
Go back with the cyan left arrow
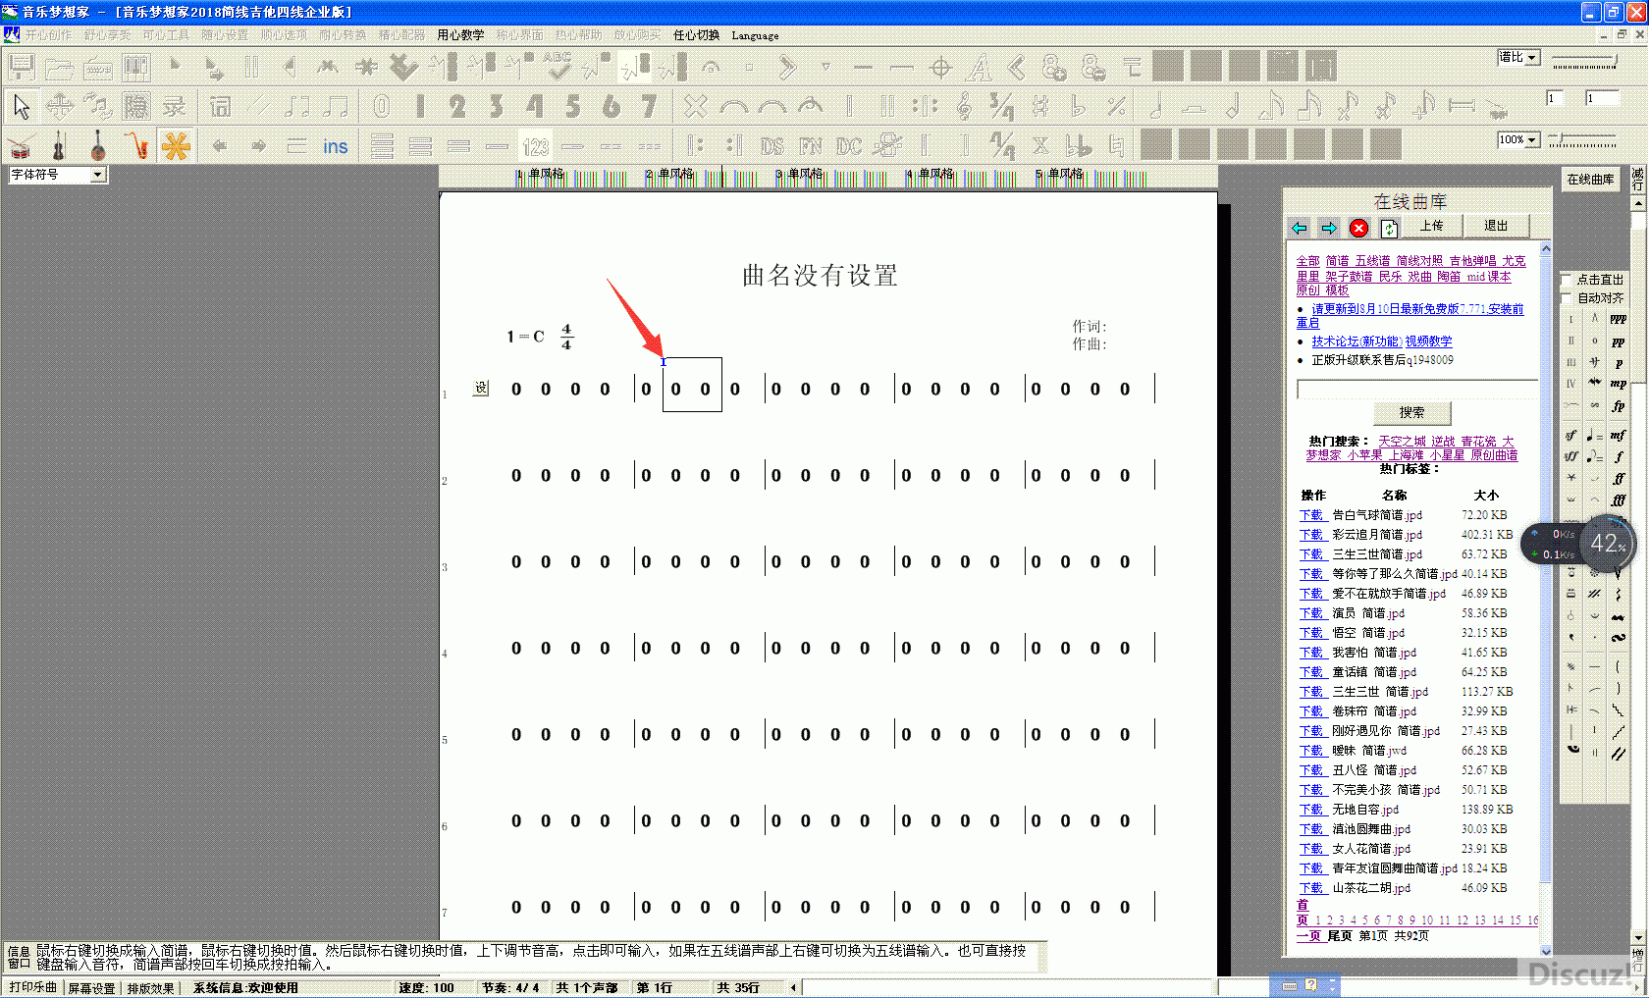pos(1300,228)
